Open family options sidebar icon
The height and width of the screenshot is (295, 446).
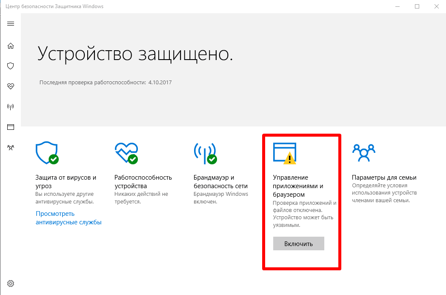[x=11, y=148]
